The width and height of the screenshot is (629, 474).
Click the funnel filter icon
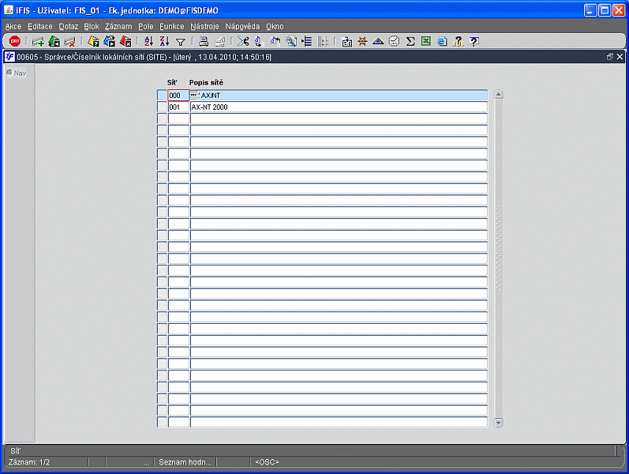pos(181,42)
